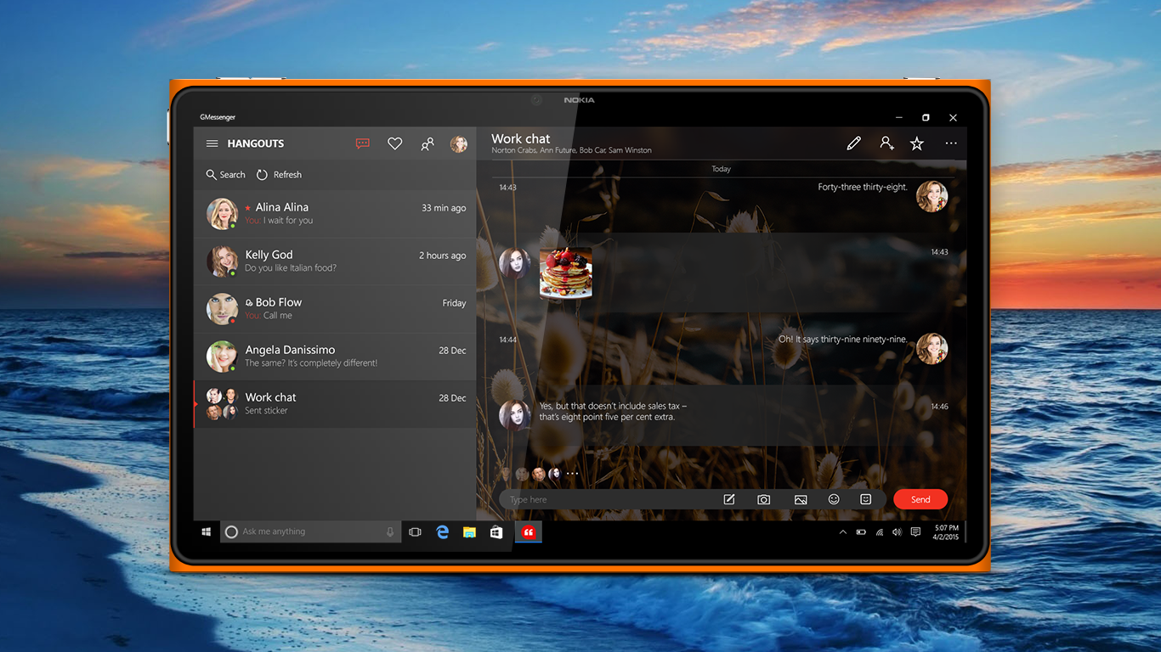Open the emoji smiley picker
The width and height of the screenshot is (1161, 652).
(834, 499)
